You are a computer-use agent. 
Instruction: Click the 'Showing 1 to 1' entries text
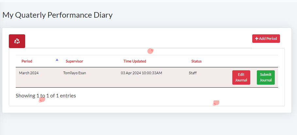click(46, 96)
